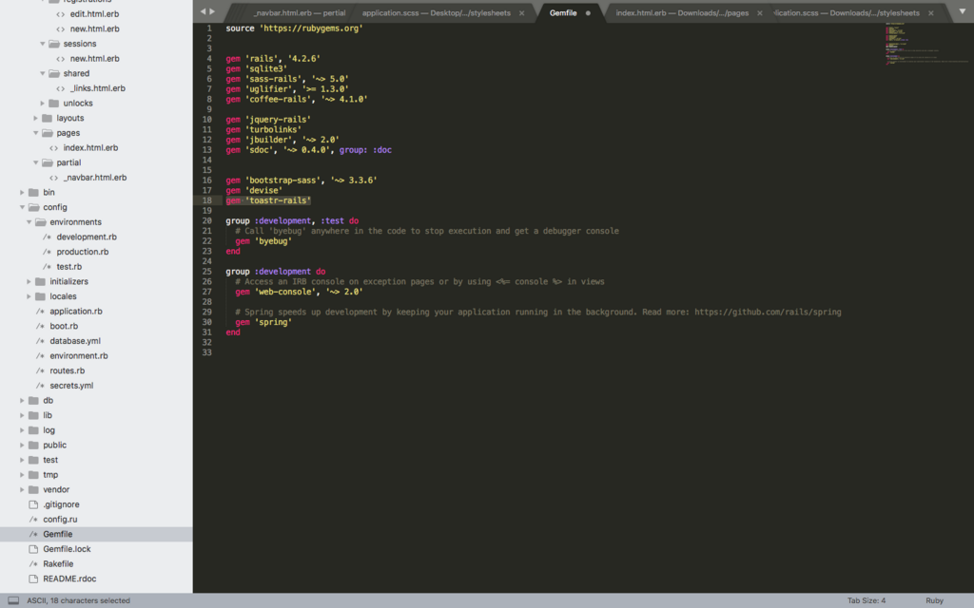Expand the initializers folder
Screen dimensions: 974x608
[29, 281]
